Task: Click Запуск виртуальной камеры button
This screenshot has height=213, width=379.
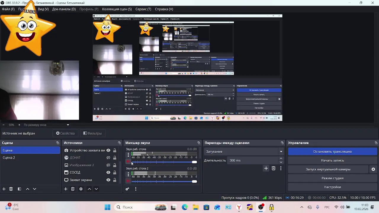Action: point(328,169)
